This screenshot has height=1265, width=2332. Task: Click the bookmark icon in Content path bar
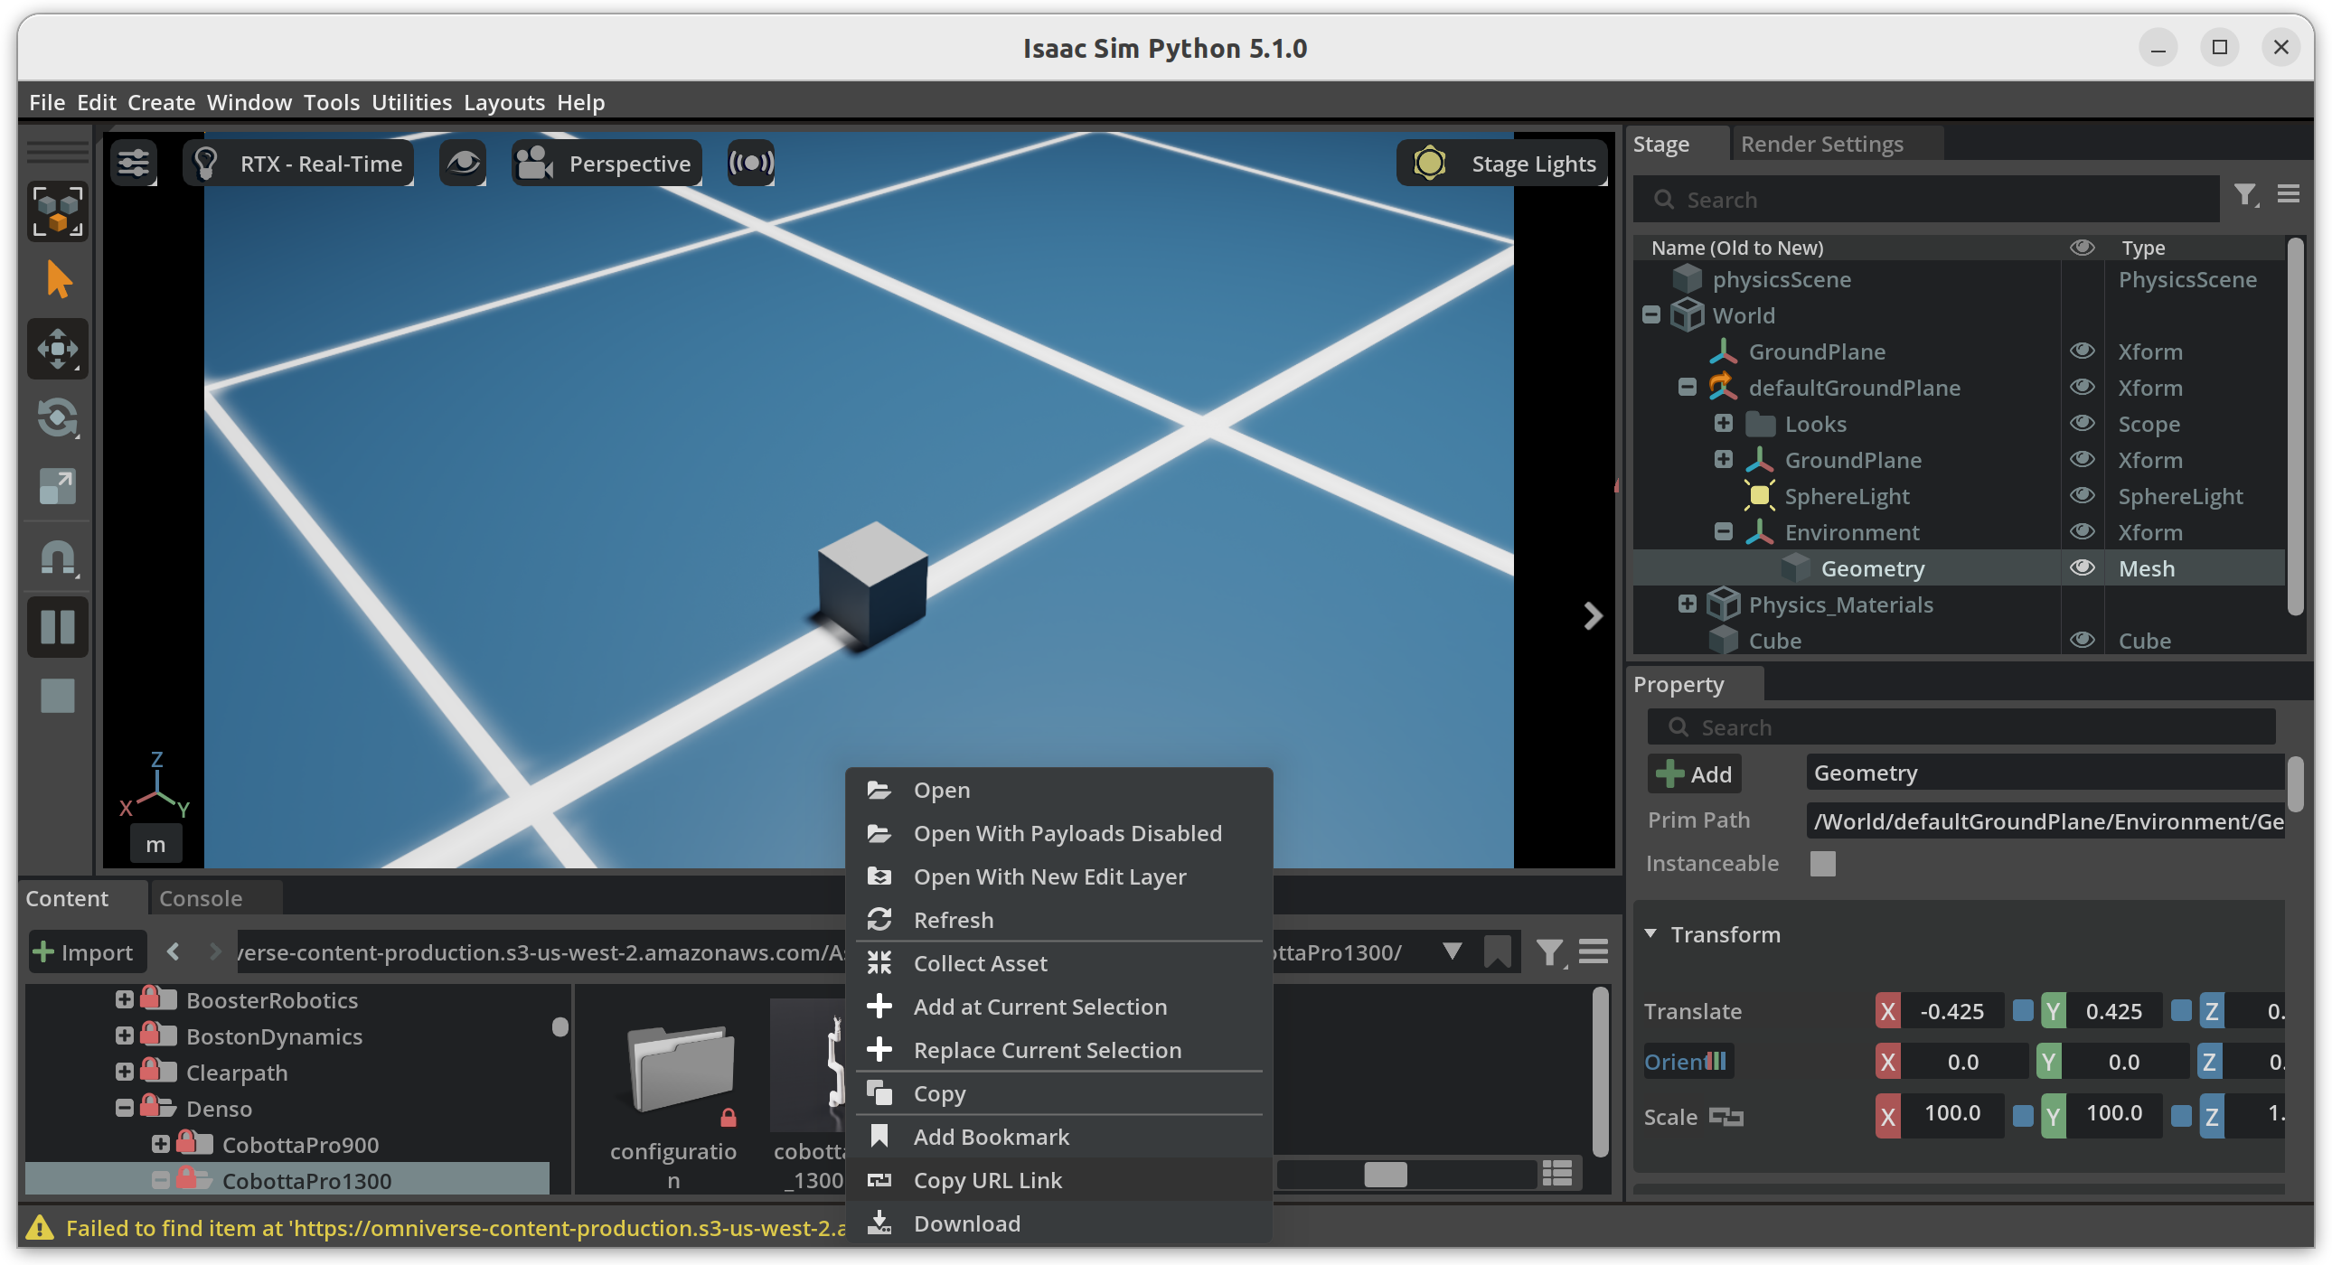pos(1498,952)
